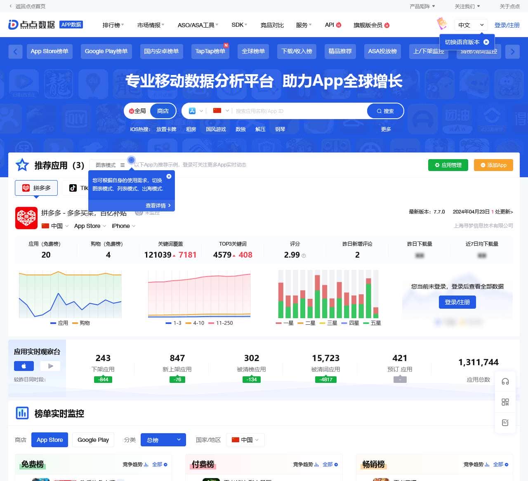Viewport: 528px width, 481px height.
Task: Open the 中文 language dropdown
Action: click(471, 25)
